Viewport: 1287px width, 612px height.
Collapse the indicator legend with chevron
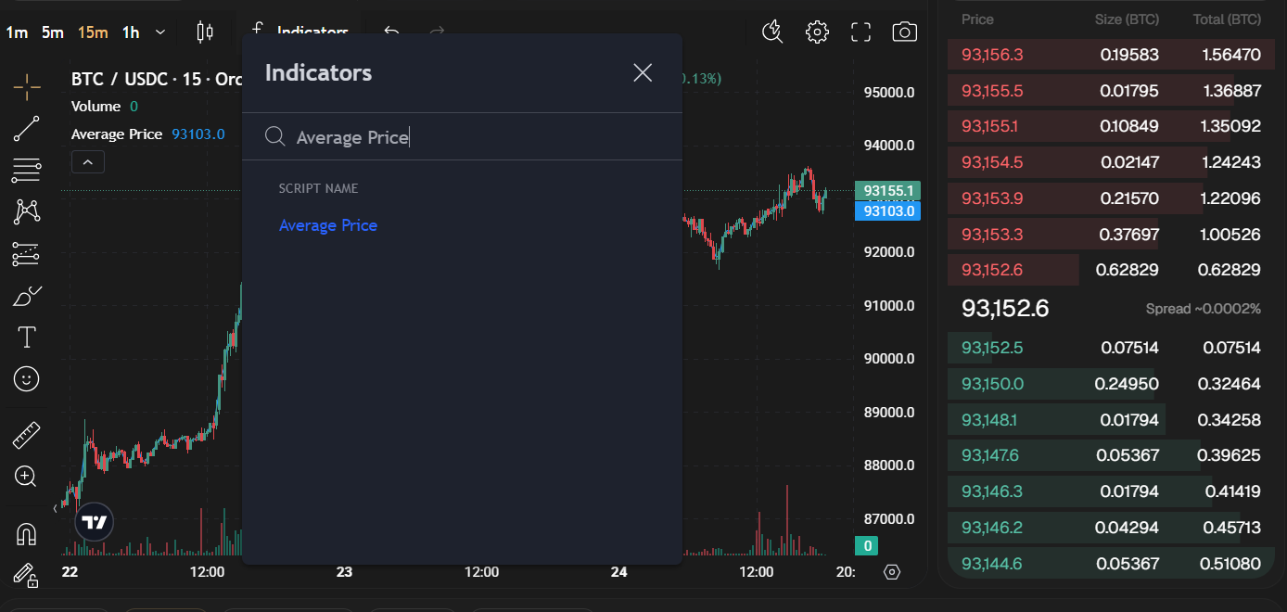(x=88, y=162)
